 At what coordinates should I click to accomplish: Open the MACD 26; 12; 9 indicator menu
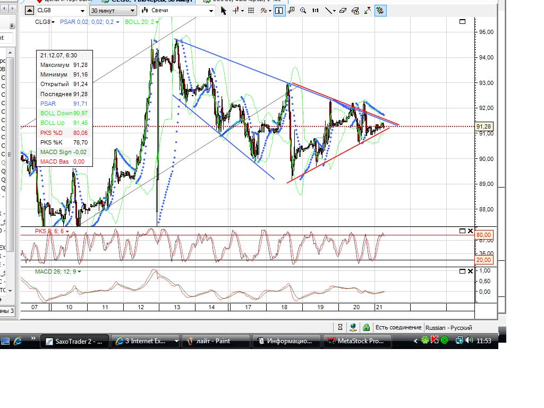click(58, 271)
